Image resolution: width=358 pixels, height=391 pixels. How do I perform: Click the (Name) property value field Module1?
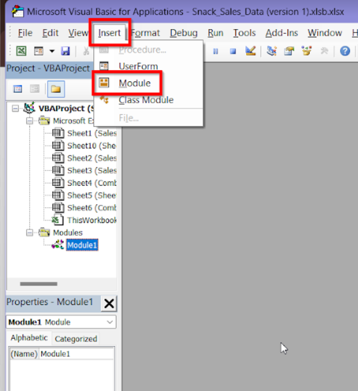click(77, 354)
